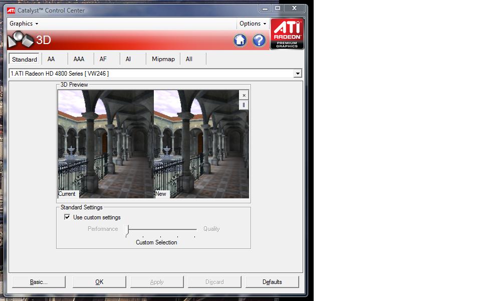Restore settings with the Defaults button
Screen dimensions: 481x301
(272, 282)
